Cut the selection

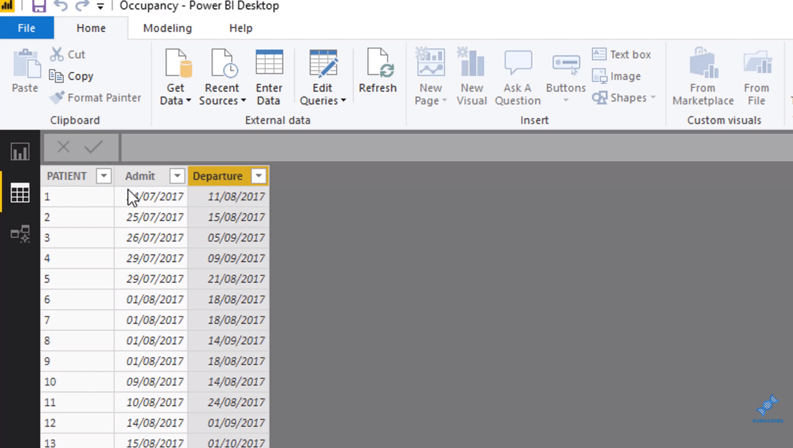pyautogui.click(x=68, y=54)
